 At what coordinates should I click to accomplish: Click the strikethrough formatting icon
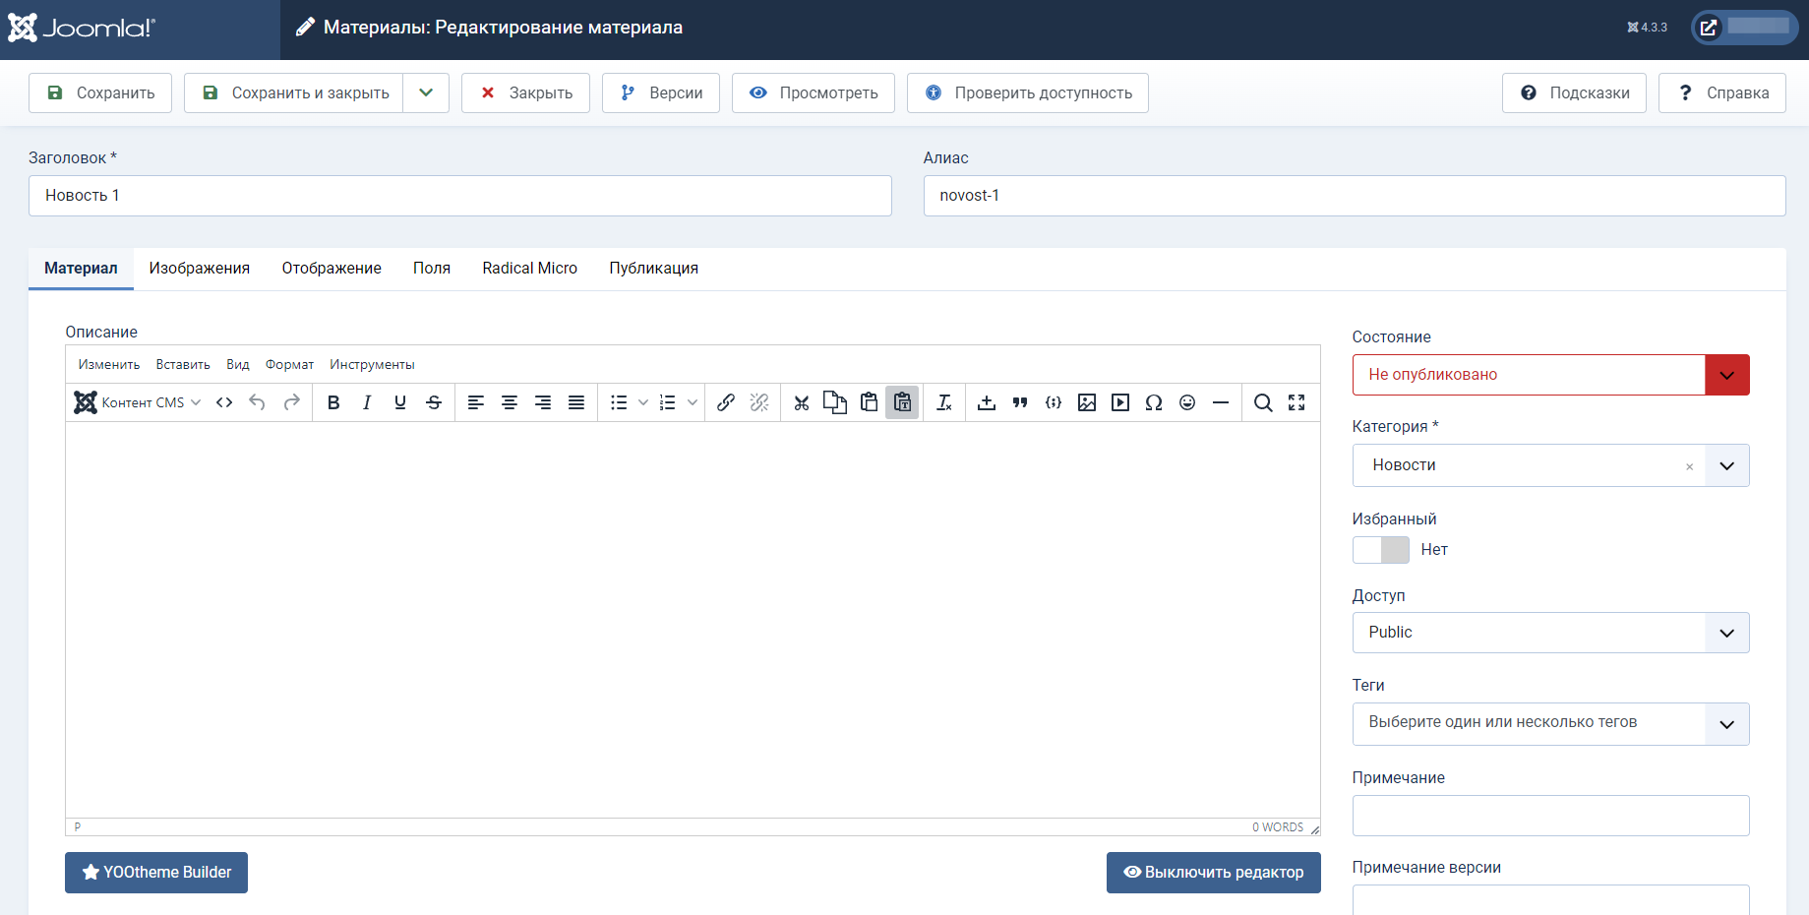(x=434, y=402)
